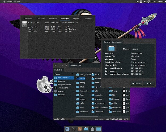Switch to the Memory tab
This screenshot has width=166, height=132.
[x=53, y=18]
